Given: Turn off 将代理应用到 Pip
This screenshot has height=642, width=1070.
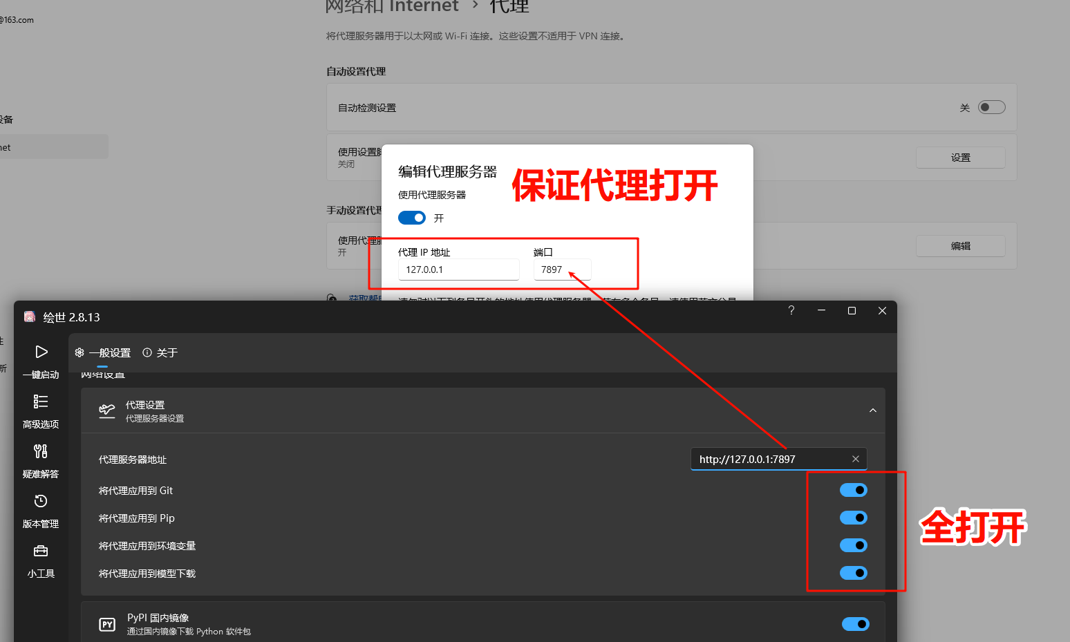Looking at the screenshot, I should point(854,518).
